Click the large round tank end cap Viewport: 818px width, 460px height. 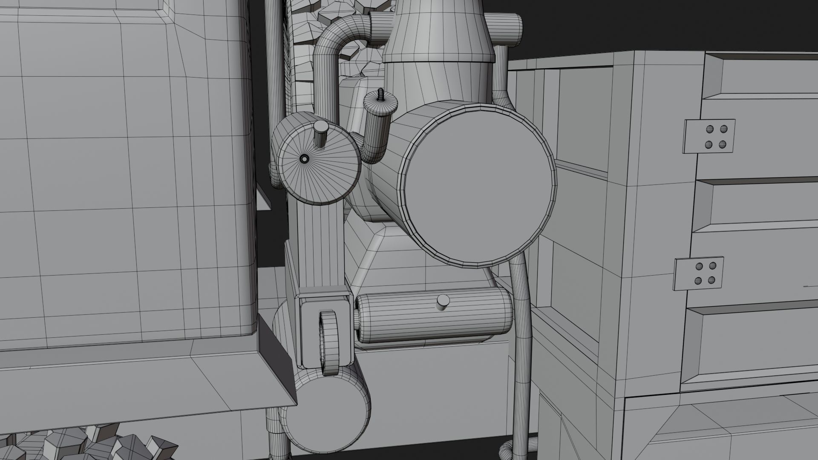point(479,187)
